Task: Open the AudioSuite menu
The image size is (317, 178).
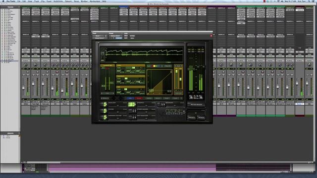Action: pos(58,1)
